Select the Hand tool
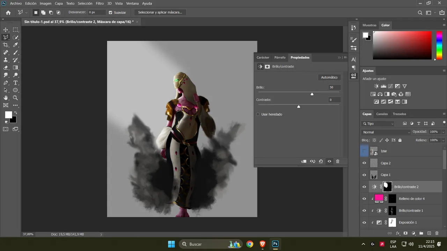Screen dimensions: 447x251 [6, 98]
